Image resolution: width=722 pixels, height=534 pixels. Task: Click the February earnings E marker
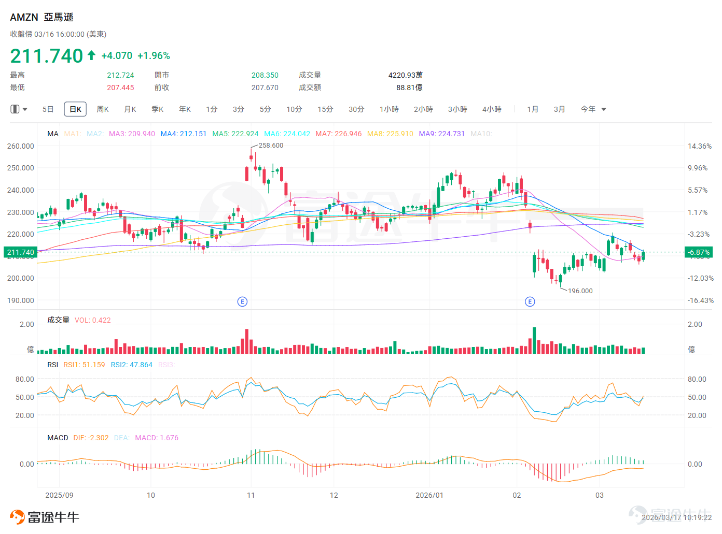pos(530,301)
